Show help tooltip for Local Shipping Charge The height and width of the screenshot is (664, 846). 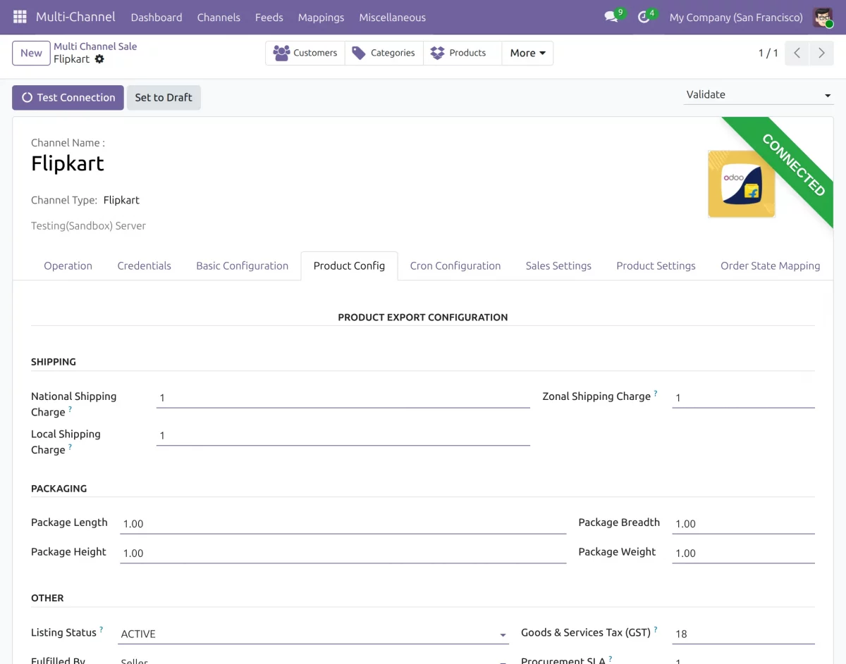(70, 447)
